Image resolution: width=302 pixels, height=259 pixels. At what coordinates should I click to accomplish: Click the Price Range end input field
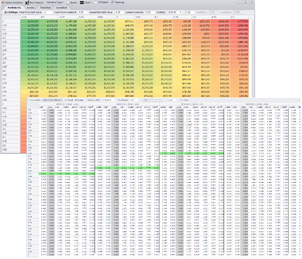(172, 100)
